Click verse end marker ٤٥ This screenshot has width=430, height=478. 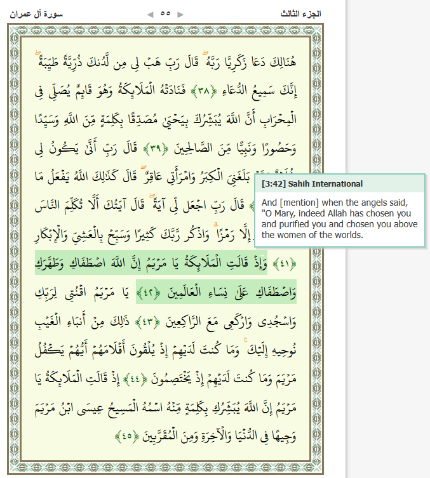pyautogui.click(x=127, y=436)
